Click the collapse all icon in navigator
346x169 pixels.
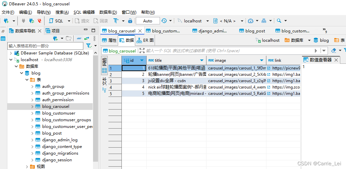click(79, 38)
